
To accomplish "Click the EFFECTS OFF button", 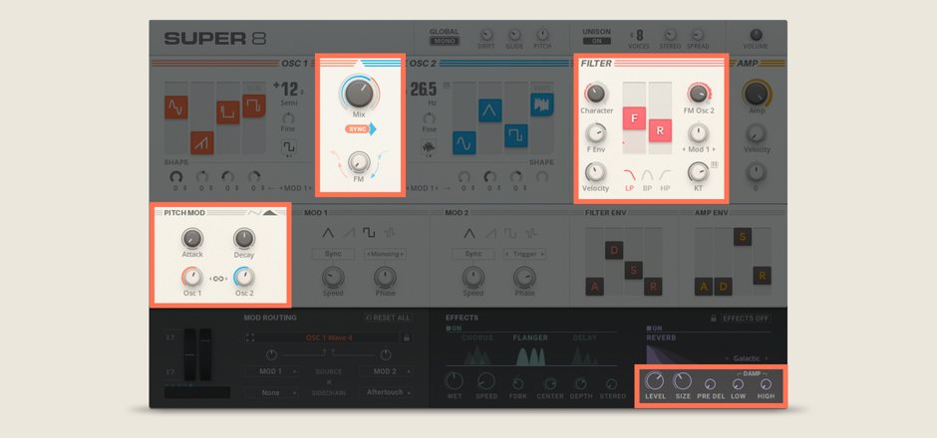I will (748, 318).
